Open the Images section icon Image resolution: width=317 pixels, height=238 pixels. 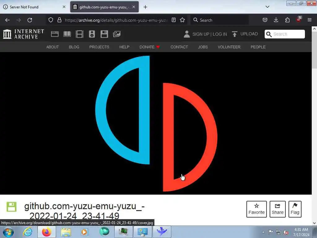tap(117, 34)
